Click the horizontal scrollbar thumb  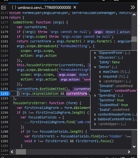(21, 152)
